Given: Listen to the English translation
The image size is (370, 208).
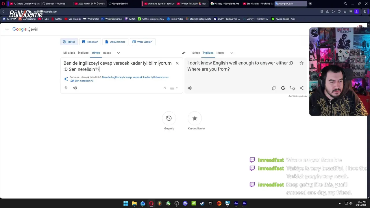Looking at the screenshot, I should [190, 88].
